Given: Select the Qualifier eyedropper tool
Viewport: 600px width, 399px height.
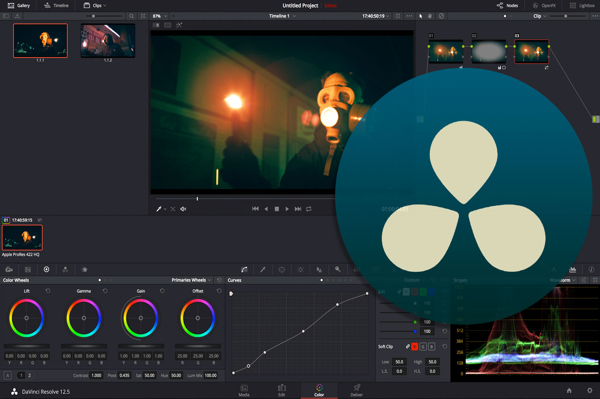Looking at the screenshot, I should [262, 269].
